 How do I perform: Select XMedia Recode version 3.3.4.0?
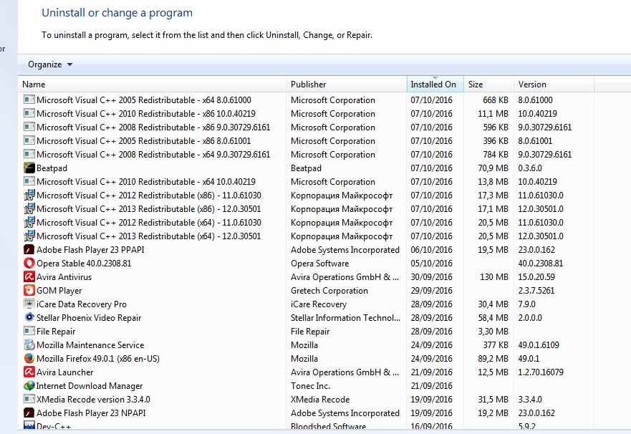[93, 400]
